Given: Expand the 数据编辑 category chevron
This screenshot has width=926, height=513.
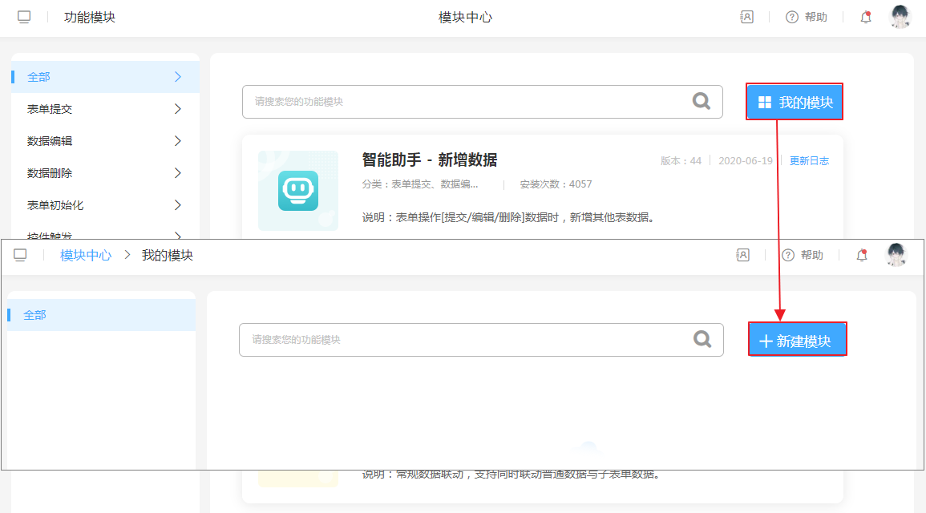Looking at the screenshot, I should (178, 141).
